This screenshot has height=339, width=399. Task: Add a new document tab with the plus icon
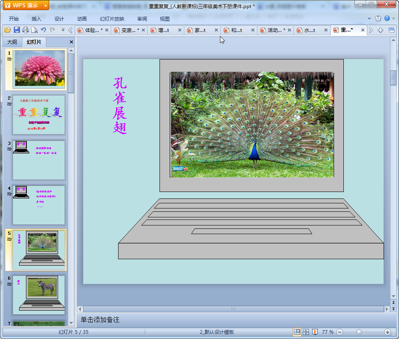pyautogui.click(x=380, y=30)
